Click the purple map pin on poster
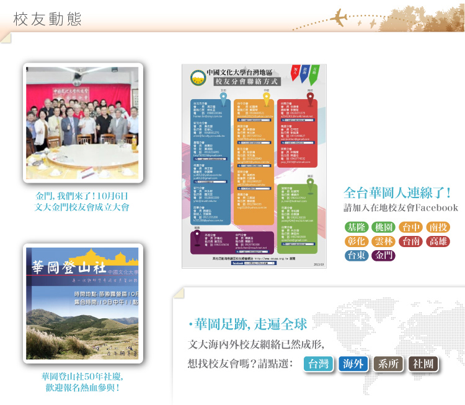 point(197,238)
